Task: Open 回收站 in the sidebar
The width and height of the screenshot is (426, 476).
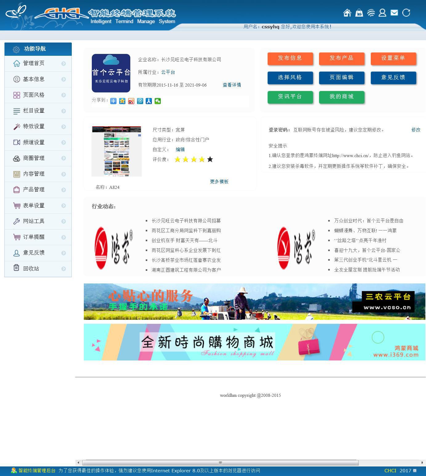Action: 31,268
